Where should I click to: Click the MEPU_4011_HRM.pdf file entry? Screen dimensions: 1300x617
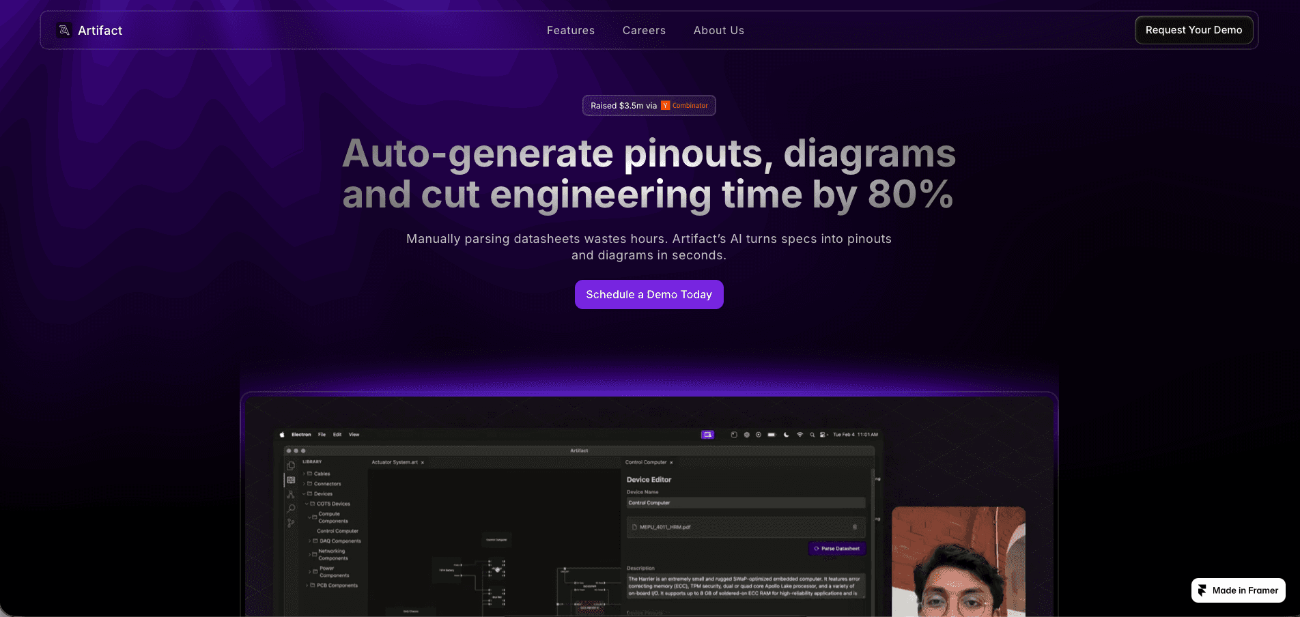(746, 527)
